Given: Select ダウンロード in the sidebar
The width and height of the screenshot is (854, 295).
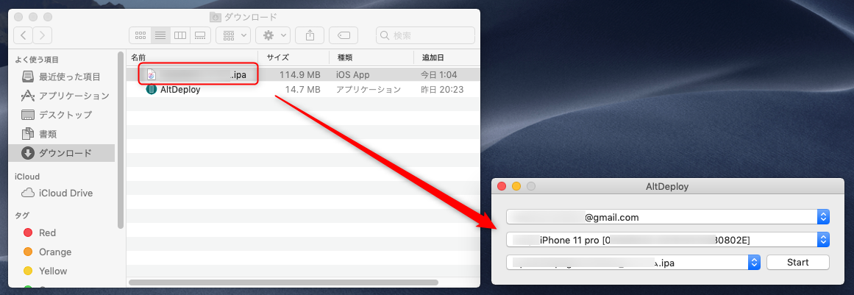Looking at the screenshot, I should [x=62, y=153].
